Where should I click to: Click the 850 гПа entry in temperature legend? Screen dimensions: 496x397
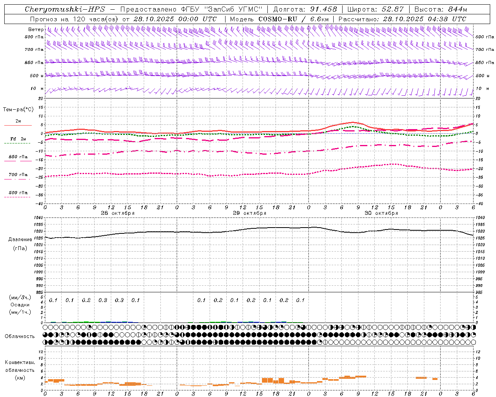(18, 157)
